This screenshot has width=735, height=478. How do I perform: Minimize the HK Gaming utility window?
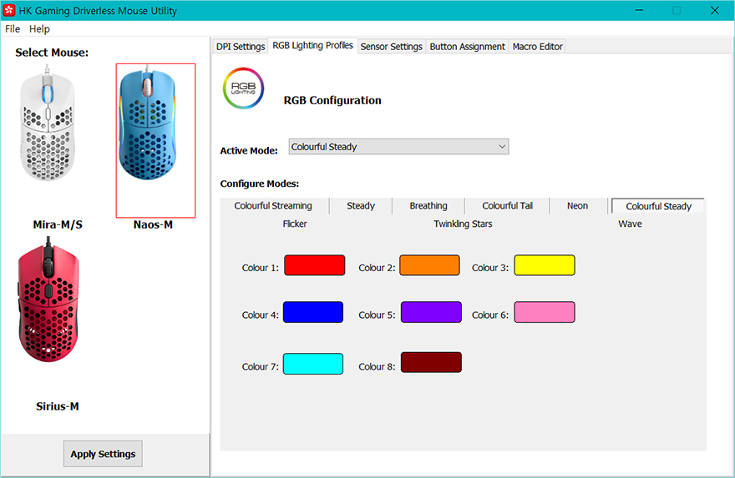[639, 10]
